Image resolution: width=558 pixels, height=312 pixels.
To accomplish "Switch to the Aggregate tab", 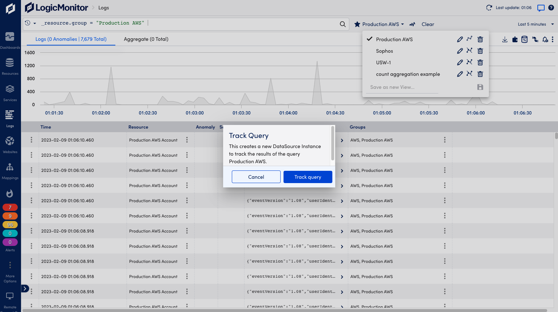I will click(x=146, y=39).
